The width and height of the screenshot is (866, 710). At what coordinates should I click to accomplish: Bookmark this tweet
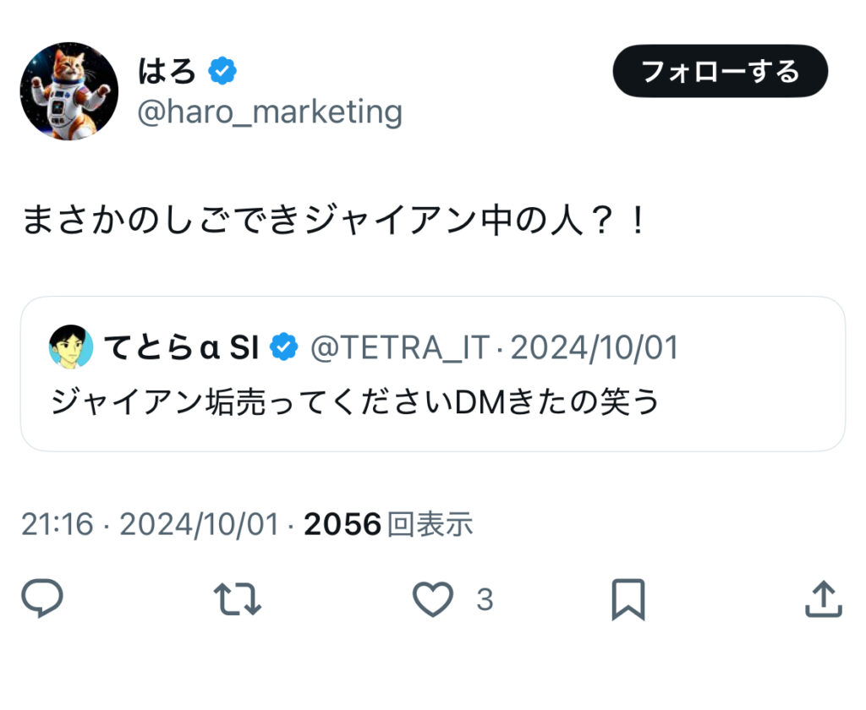(628, 599)
